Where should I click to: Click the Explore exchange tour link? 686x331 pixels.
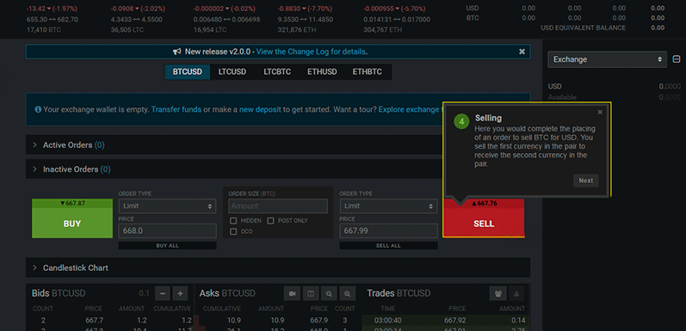pos(411,109)
